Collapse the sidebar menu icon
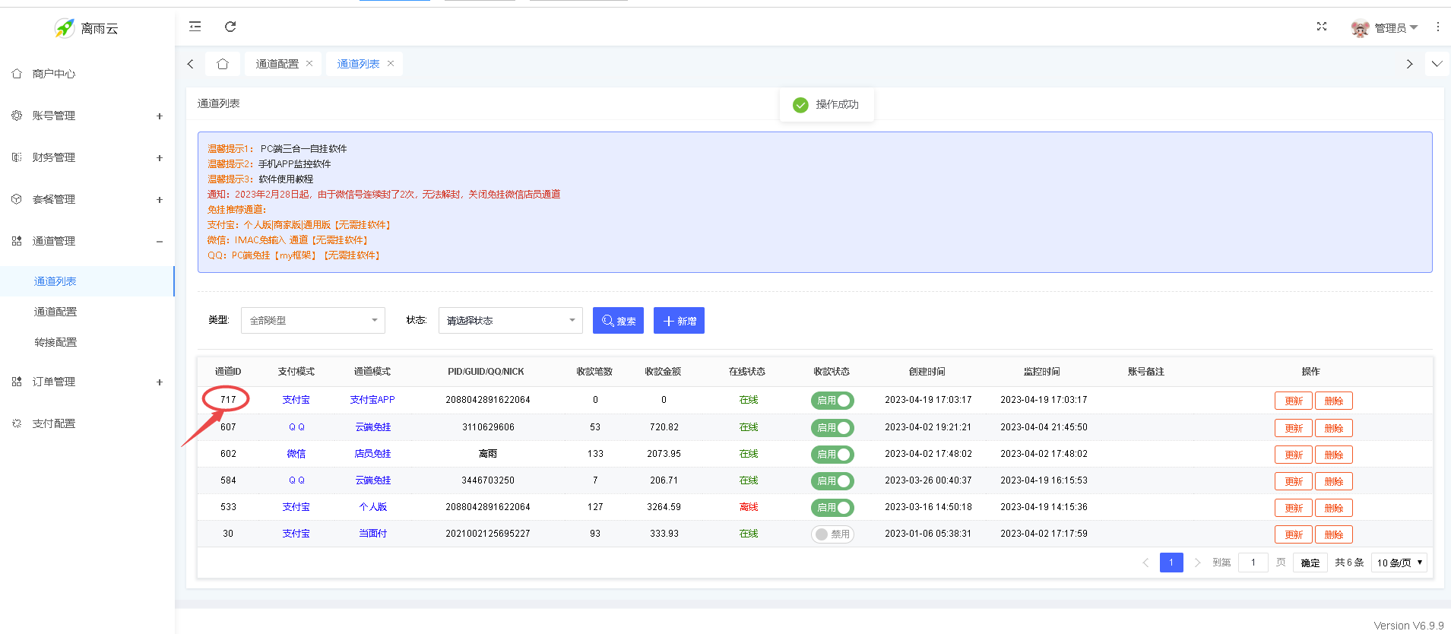 point(195,27)
